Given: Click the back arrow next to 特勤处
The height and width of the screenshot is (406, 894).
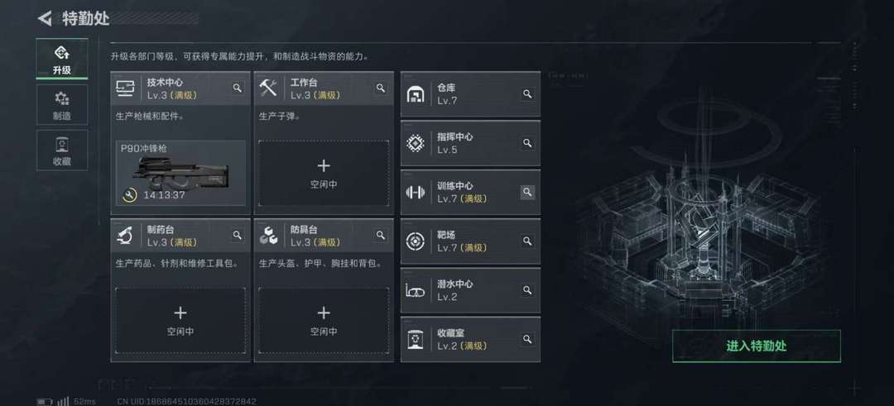Looking at the screenshot, I should point(45,18).
